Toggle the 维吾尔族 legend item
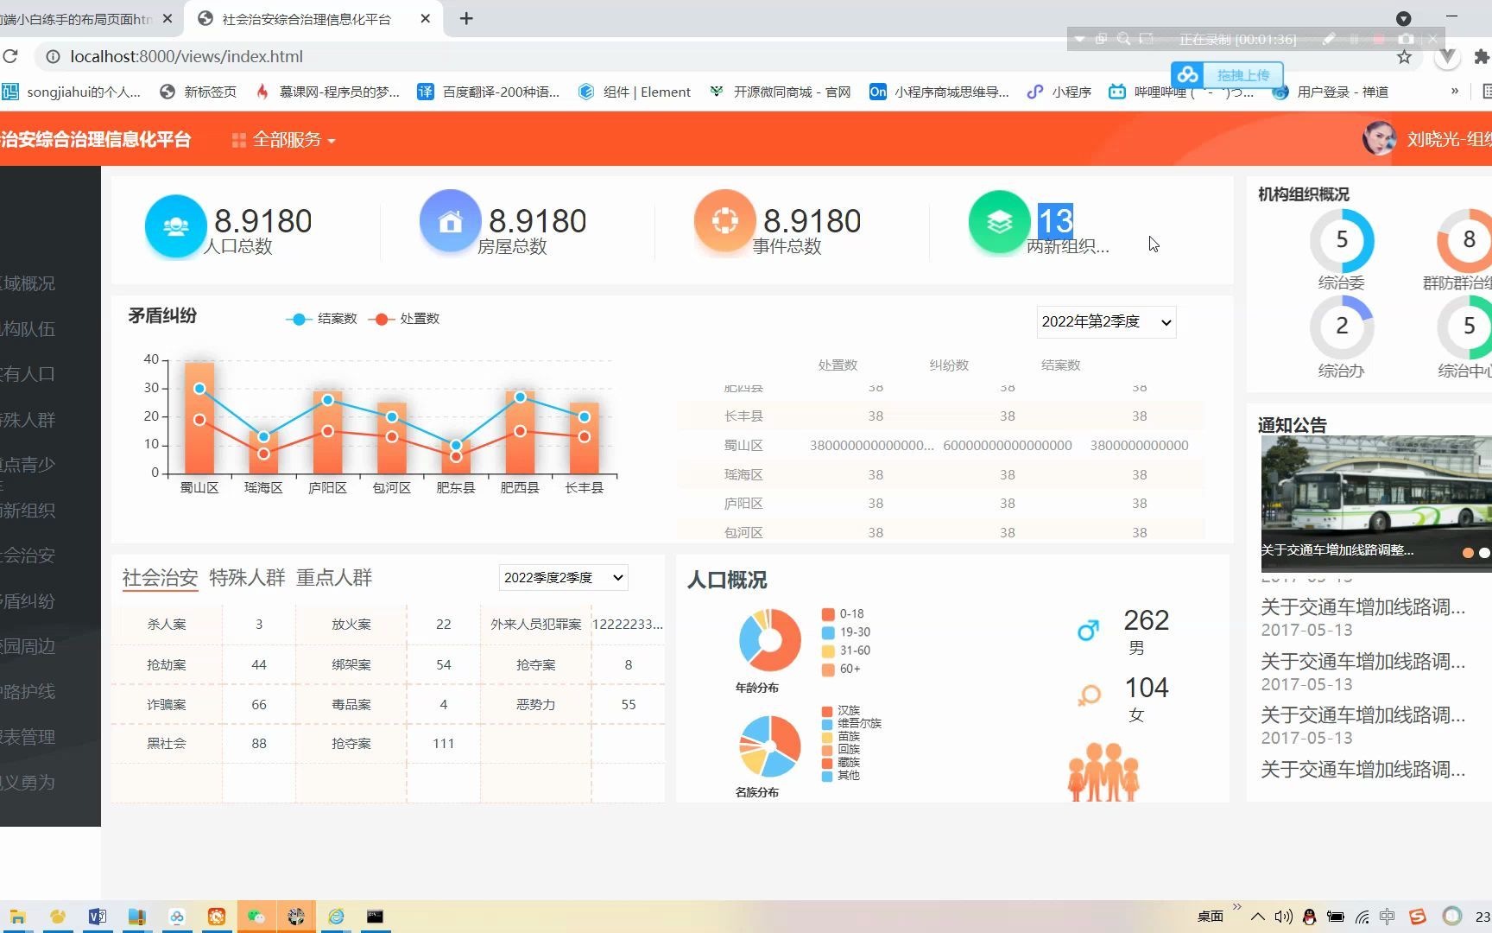The height and width of the screenshot is (933, 1492). pos(851,724)
